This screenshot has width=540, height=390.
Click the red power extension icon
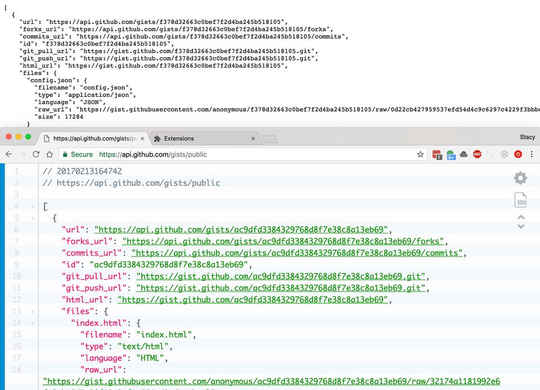tap(518, 154)
